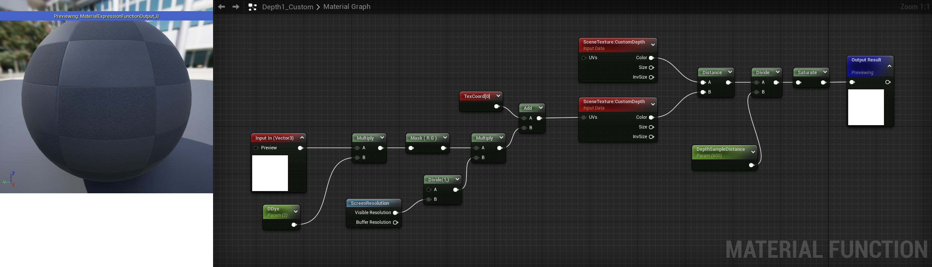Expand the Distance node chevron
The image size is (932, 267).
click(730, 72)
